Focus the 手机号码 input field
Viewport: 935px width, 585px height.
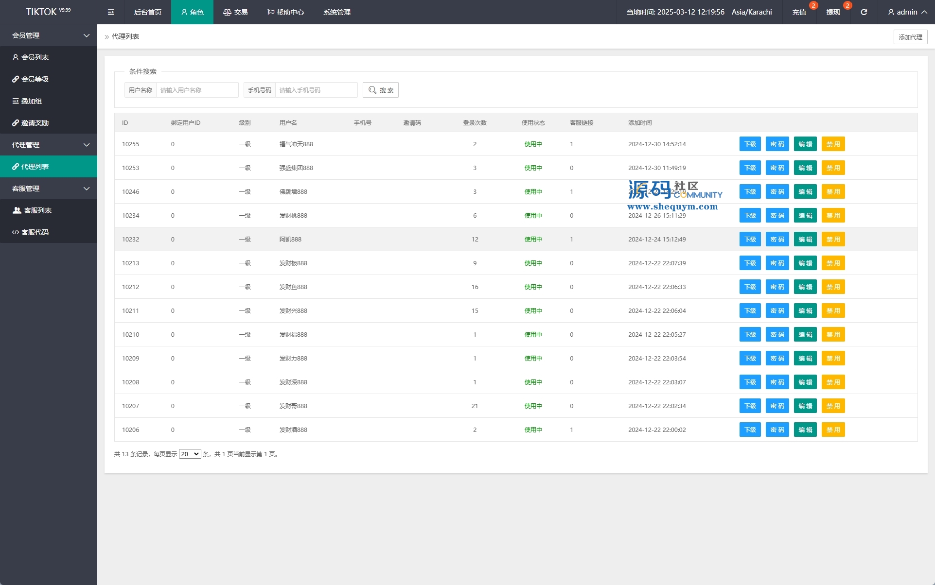point(316,90)
